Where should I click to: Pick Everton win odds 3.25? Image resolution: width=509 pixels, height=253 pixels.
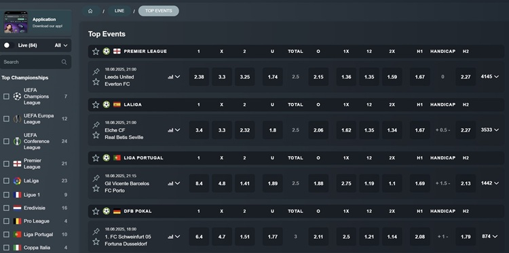coord(245,77)
